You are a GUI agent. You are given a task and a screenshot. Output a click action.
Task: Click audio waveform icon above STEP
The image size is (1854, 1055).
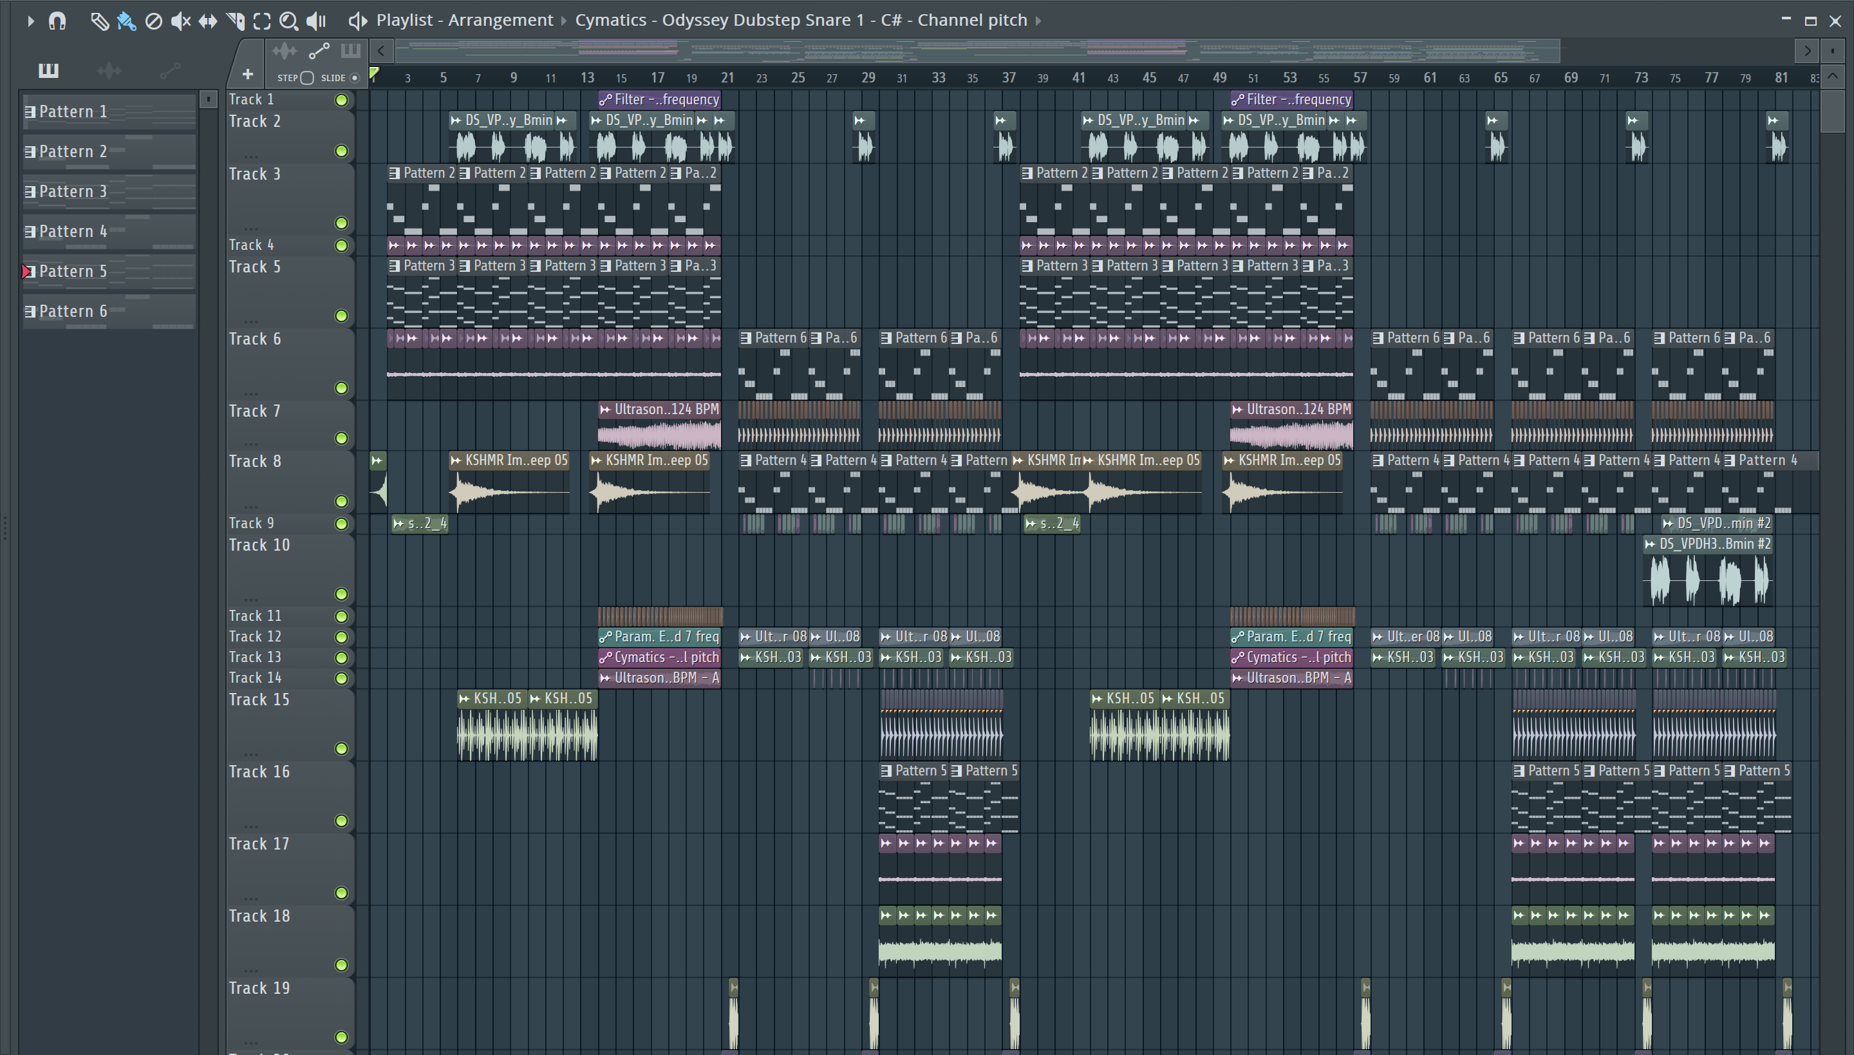pyautogui.click(x=284, y=51)
